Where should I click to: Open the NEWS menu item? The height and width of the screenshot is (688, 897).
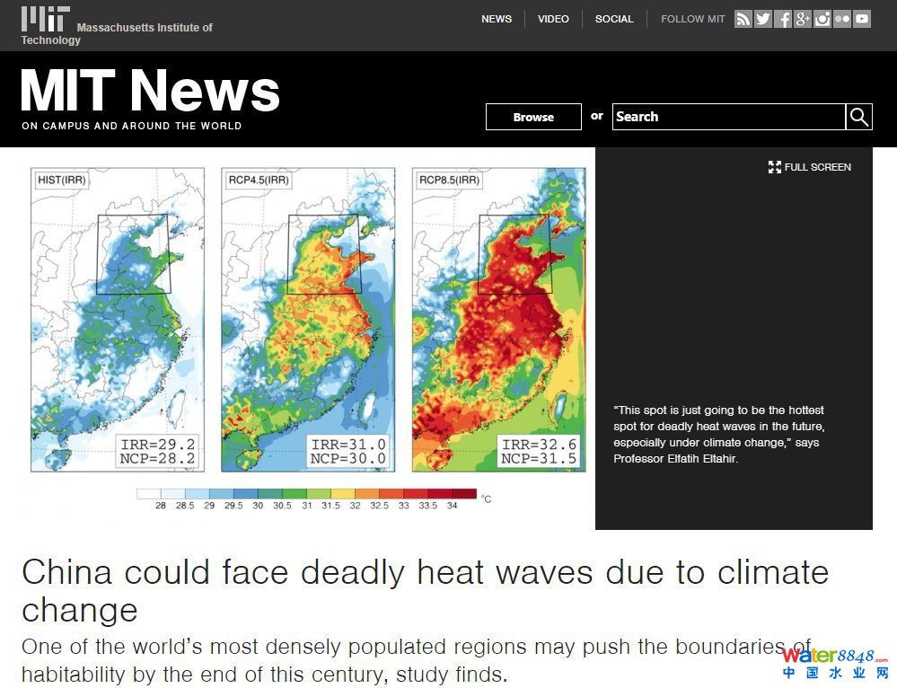pos(497,19)
